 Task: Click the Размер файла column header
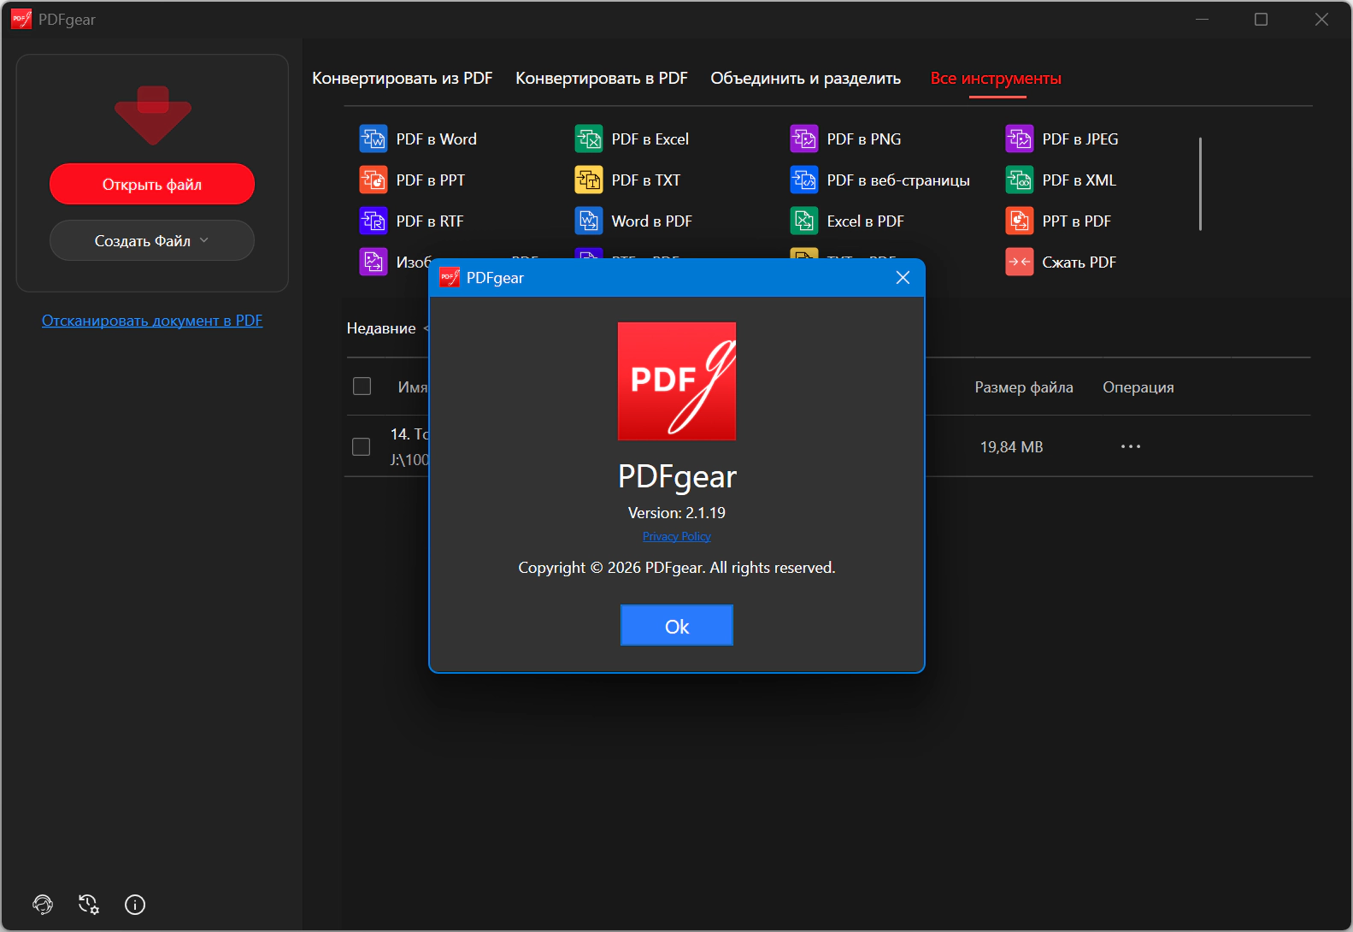click(1024, 387)
